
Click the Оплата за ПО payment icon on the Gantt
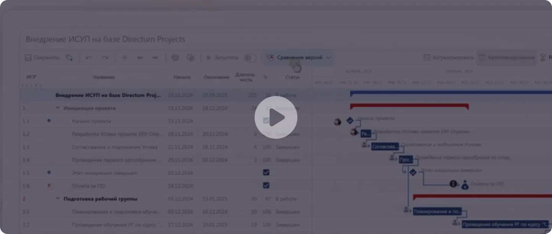click(x=465, y=185)
